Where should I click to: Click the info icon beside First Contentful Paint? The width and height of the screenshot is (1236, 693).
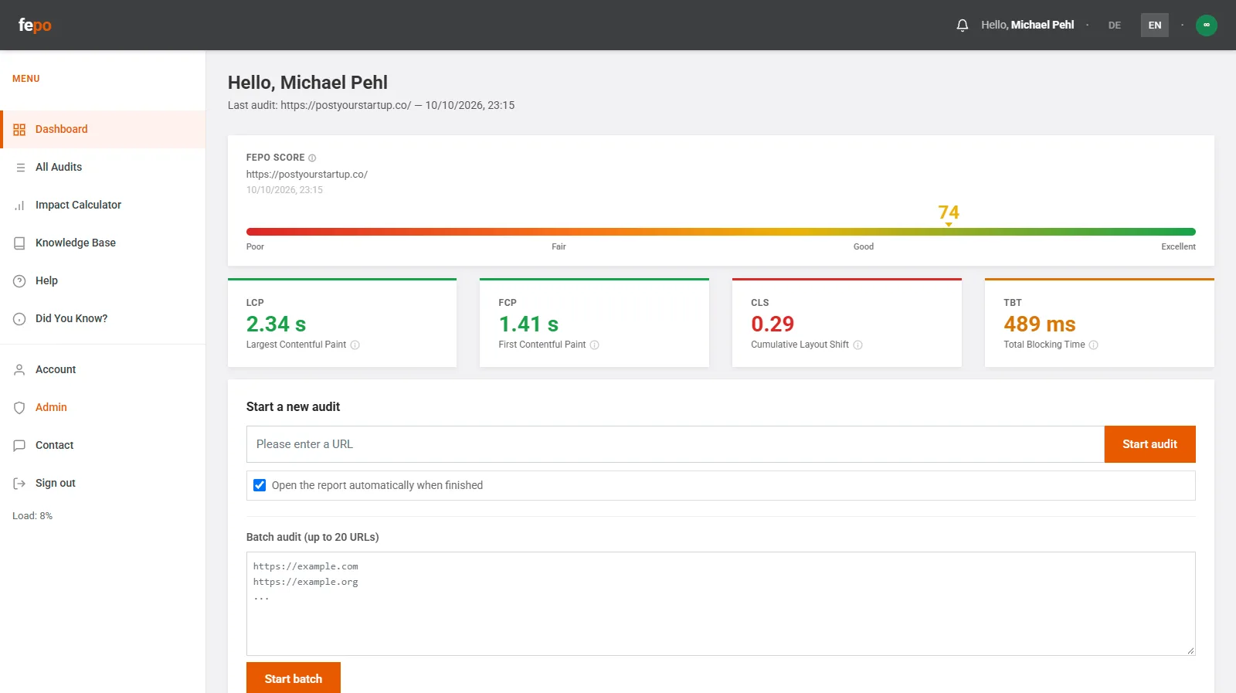click(594, 345)
